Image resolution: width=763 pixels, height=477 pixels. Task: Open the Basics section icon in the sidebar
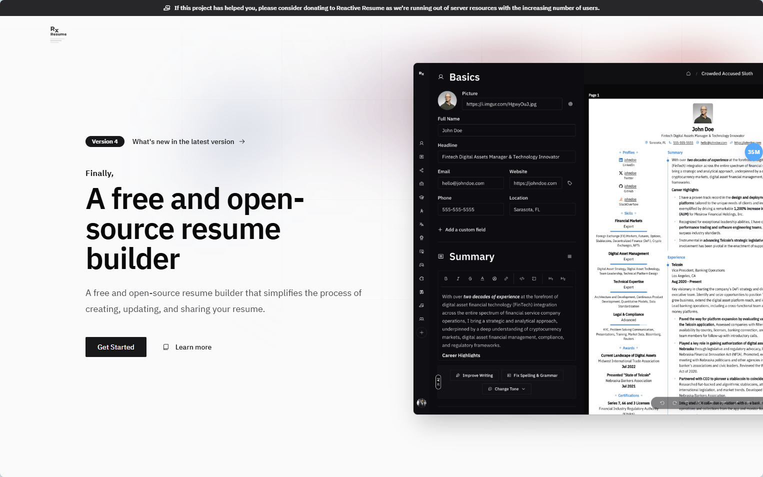(x=421, y=143)
